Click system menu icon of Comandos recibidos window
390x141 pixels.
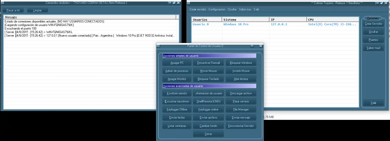point(2,3)
